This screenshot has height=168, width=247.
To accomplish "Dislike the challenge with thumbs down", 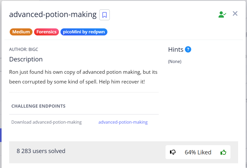I will coord(173,152).
